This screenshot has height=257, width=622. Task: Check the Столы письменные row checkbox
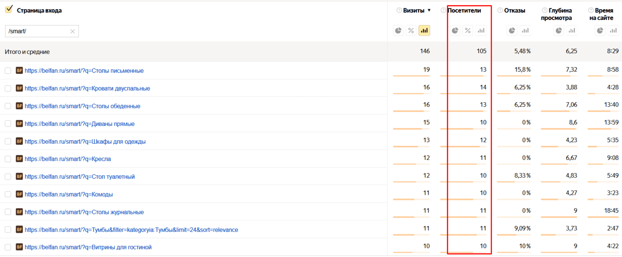click(x=8, y=71)
